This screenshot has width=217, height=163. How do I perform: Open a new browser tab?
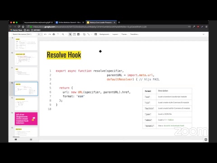[119, 22]
